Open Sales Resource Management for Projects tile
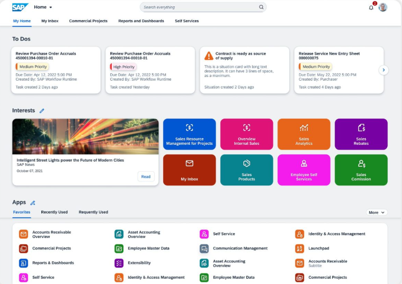402x284 pixels. [x=190, y=134]
